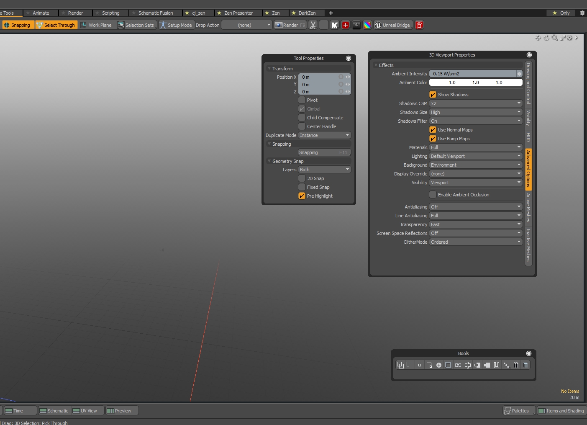Open the Shadows Size dropdown

[x=476, y=112]
